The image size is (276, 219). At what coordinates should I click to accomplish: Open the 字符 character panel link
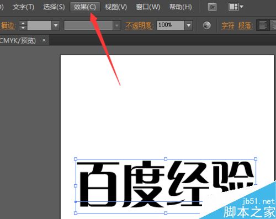tap(227, 25)
